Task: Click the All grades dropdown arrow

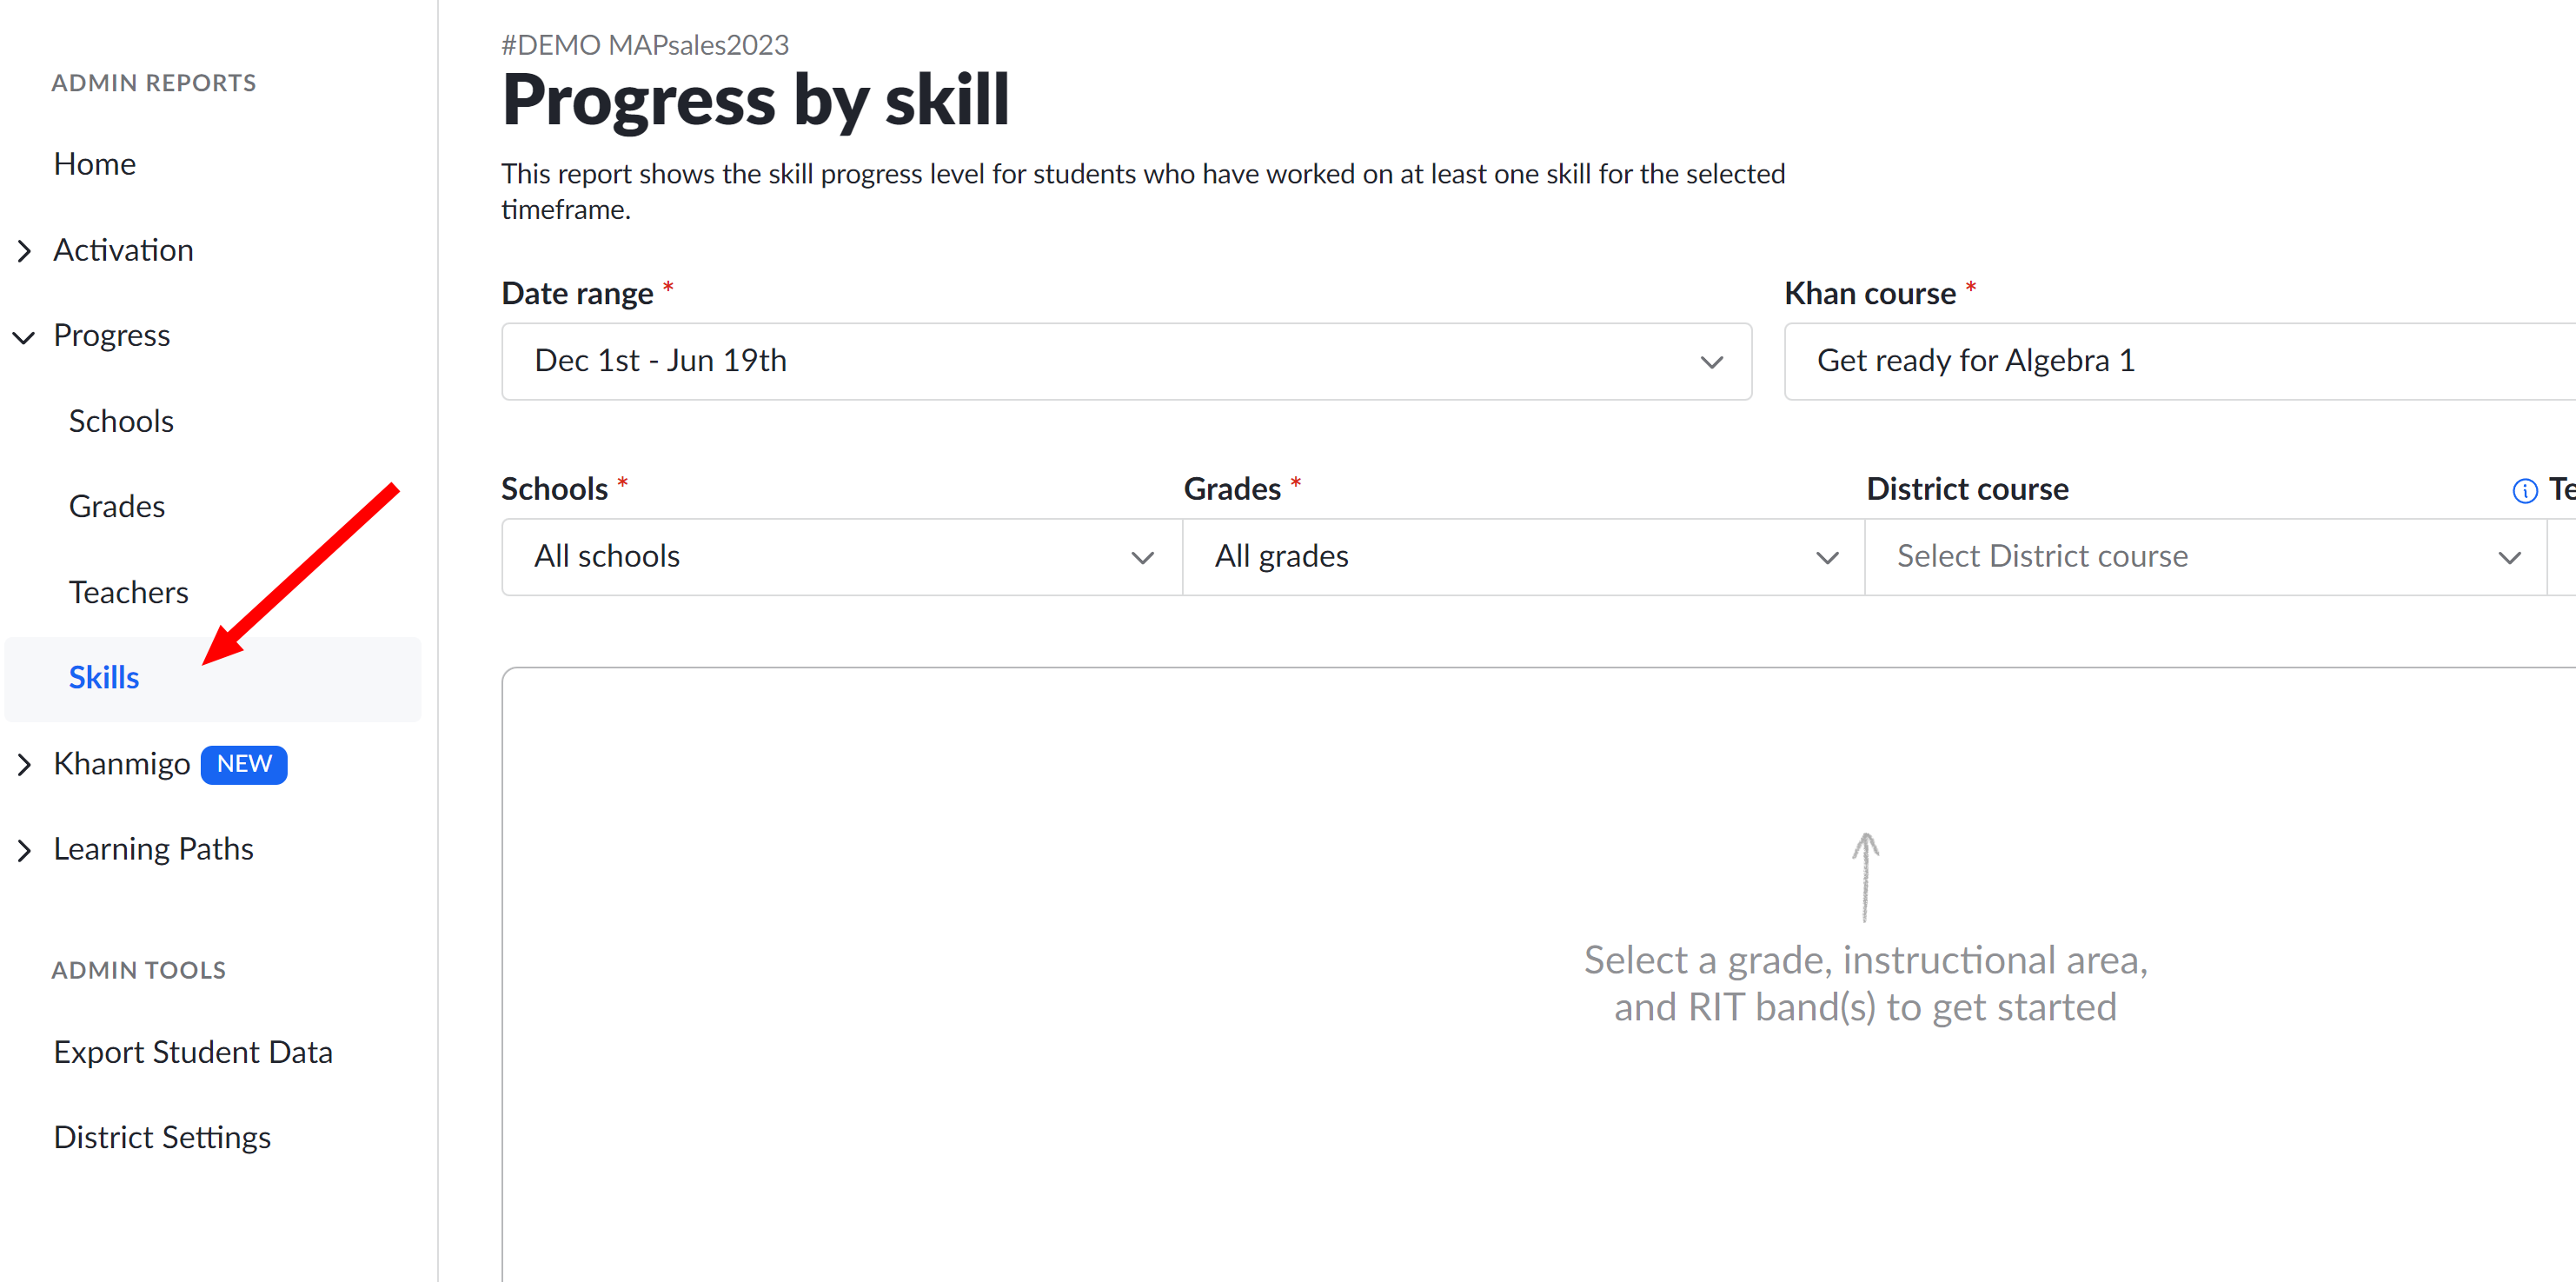Action: 1827,558
